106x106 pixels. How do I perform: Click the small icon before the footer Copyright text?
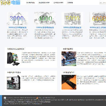click(x=5, y=98)
